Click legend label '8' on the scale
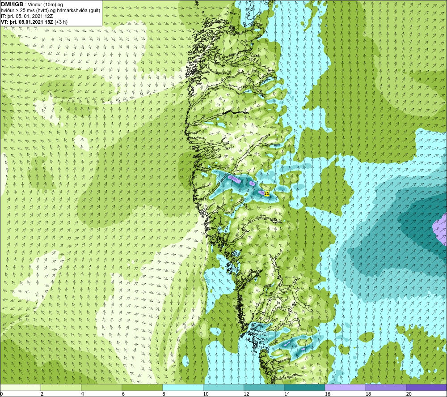 164,394
